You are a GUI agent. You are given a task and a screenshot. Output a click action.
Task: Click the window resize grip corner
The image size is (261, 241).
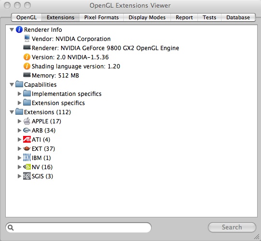pos(257,237)
